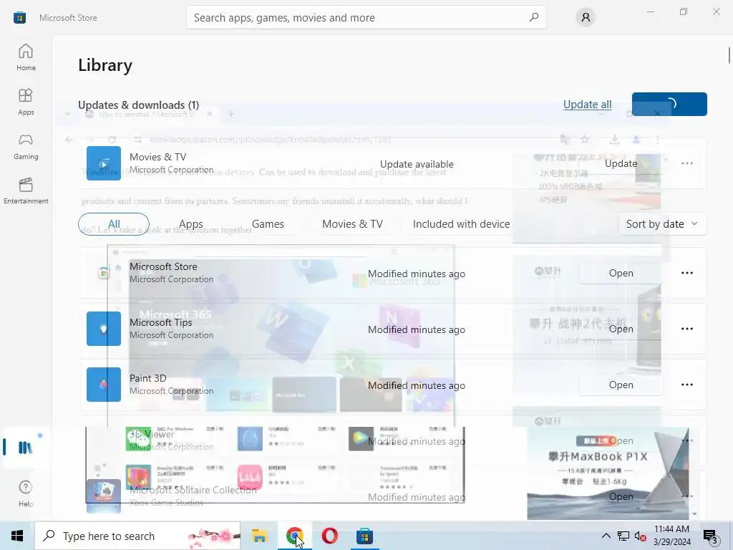Click the muted volume tray icon
The image size is (733, 550).
point(641,536)
